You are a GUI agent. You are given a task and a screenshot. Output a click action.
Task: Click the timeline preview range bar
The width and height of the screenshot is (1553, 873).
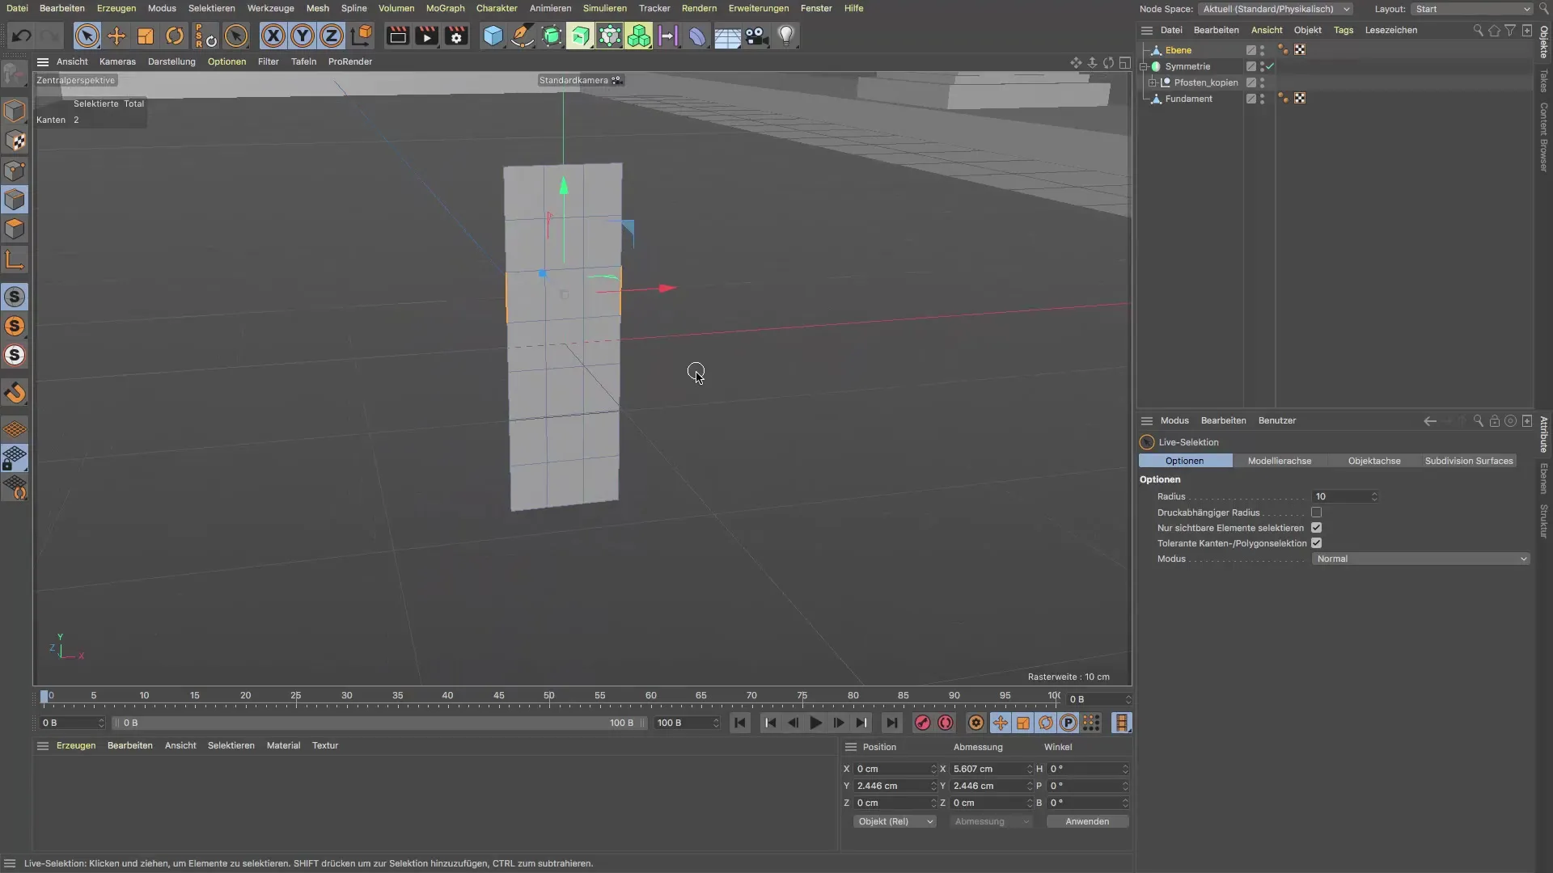[379, 723]
